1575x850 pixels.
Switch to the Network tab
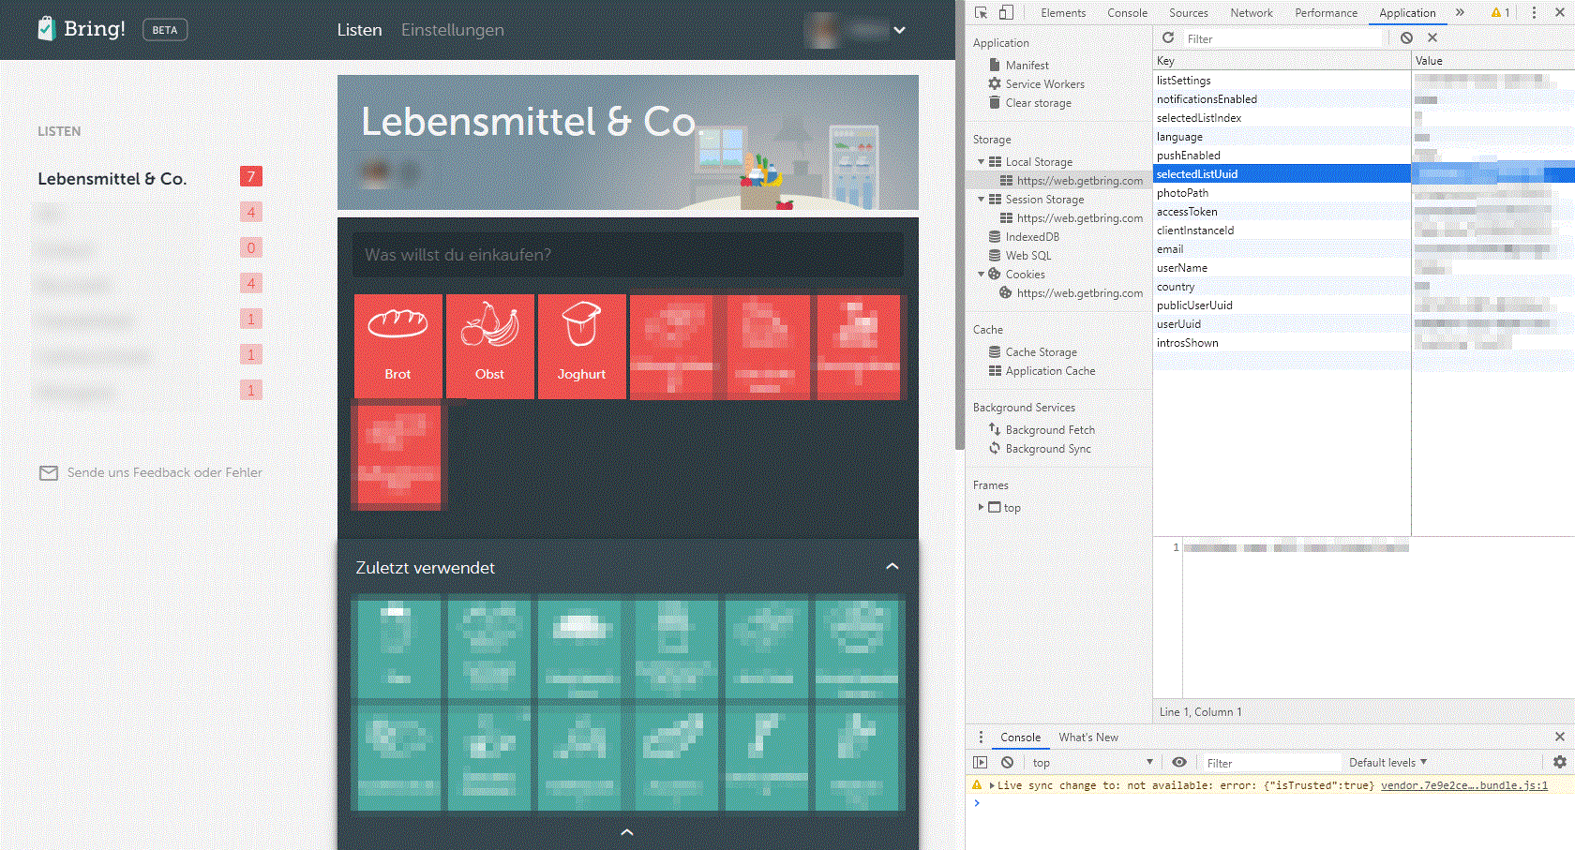(x=1251, y=13)
